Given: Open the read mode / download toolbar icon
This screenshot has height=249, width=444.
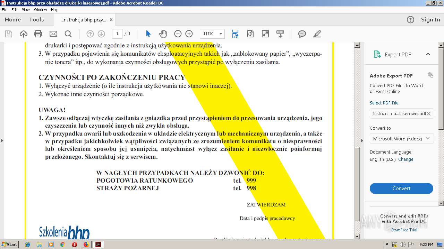Looking at the screenshot, I should [x=280, y=34].
